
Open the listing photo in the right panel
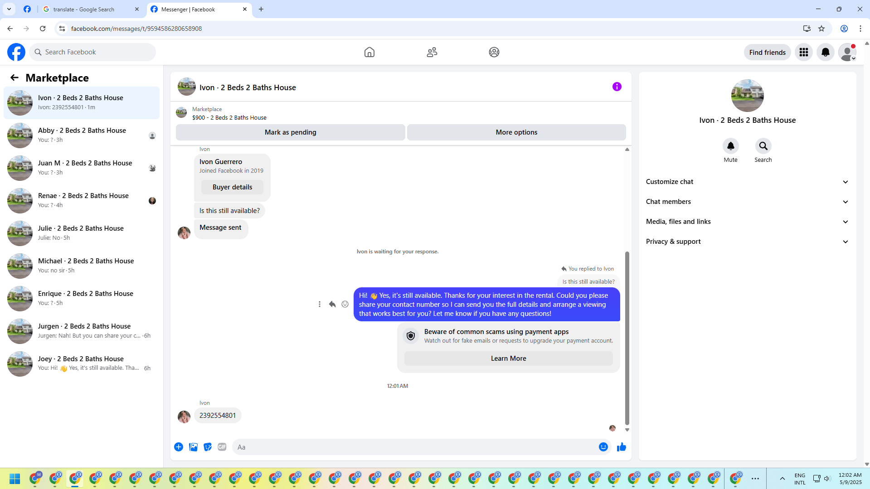[747, 96]
